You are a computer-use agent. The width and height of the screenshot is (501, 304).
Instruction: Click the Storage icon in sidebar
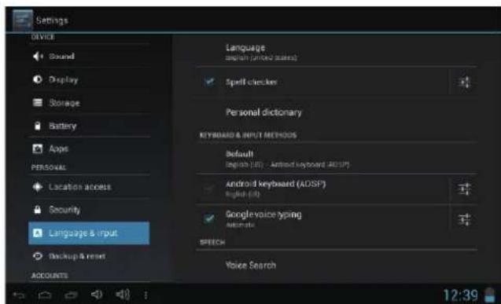[x=38, y=102]
